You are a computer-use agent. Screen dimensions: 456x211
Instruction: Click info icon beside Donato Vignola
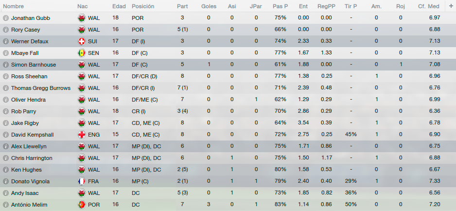(5, 181)
